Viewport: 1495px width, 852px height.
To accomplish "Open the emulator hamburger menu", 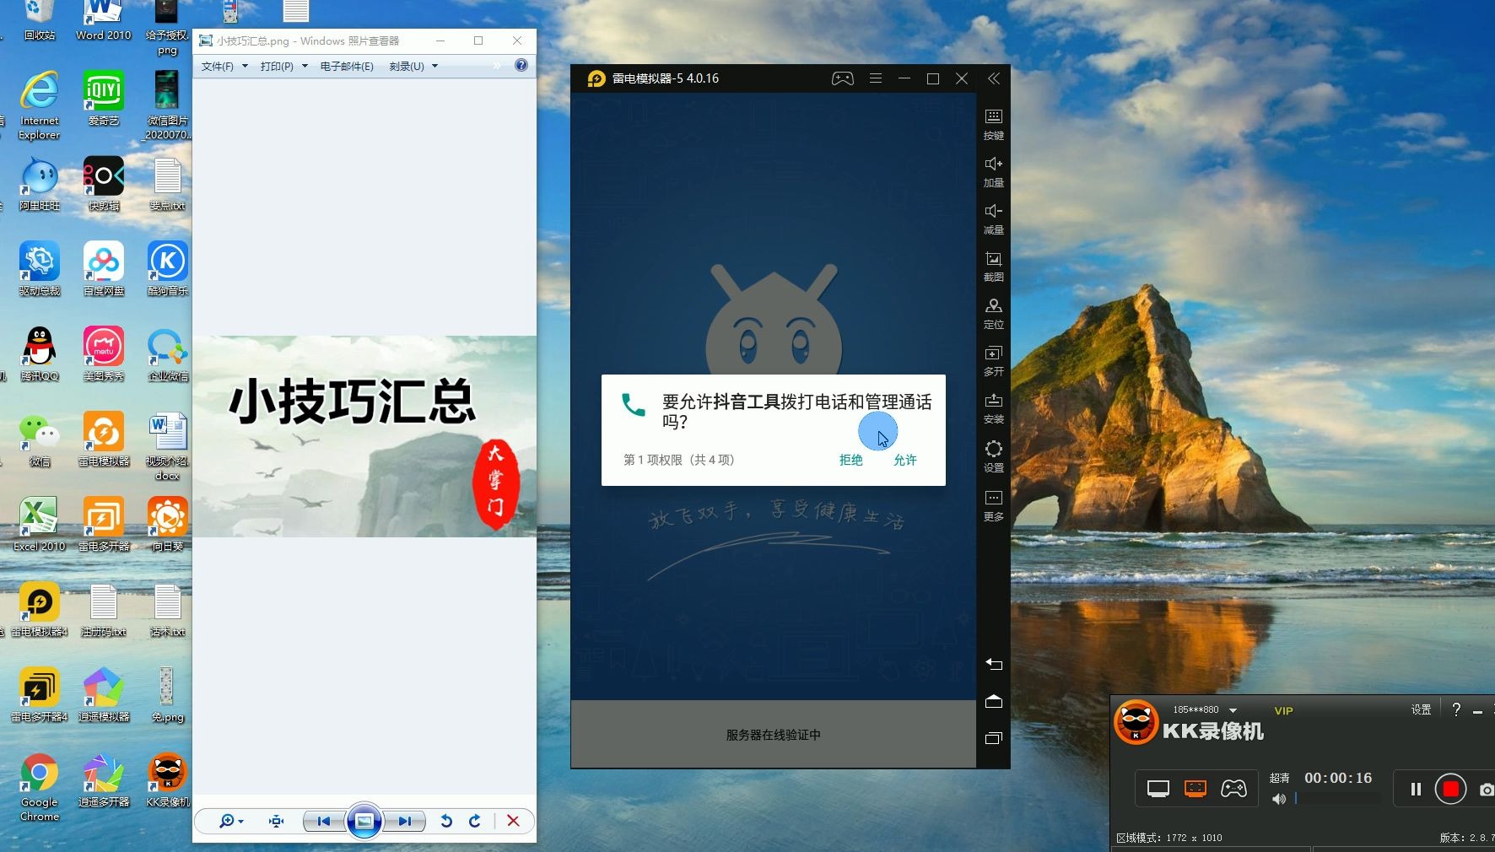I will pyautogui.click(x=876, y=78).
